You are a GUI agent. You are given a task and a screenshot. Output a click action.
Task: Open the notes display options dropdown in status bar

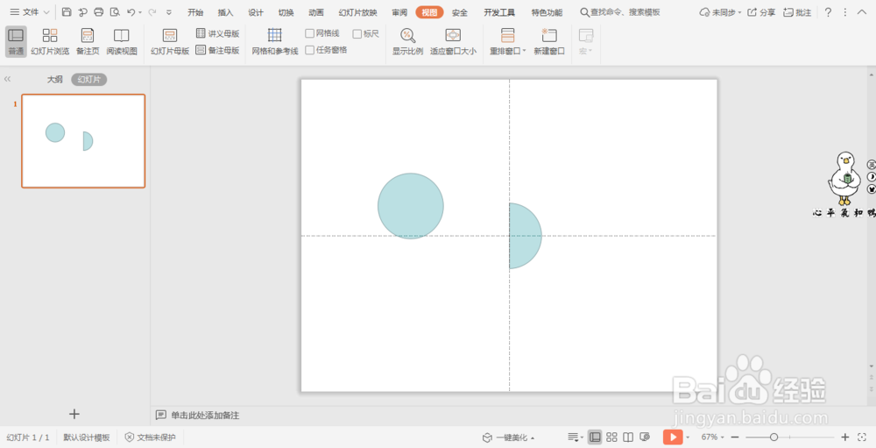[x=576, y=437]
